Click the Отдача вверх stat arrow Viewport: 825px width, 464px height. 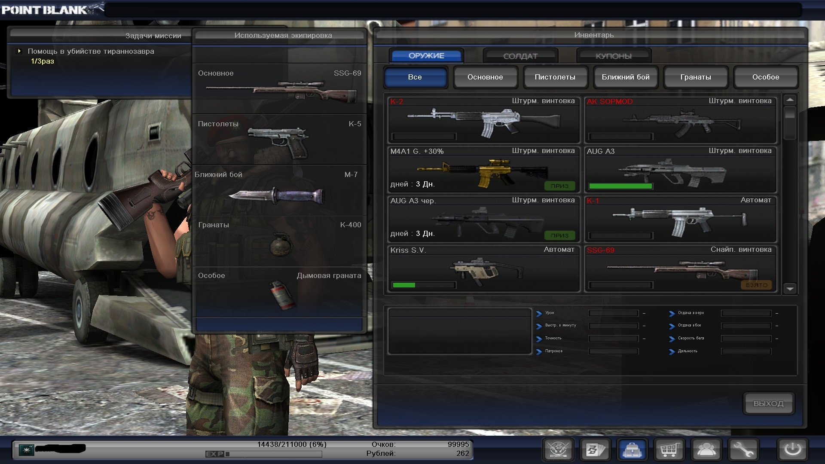672,314
